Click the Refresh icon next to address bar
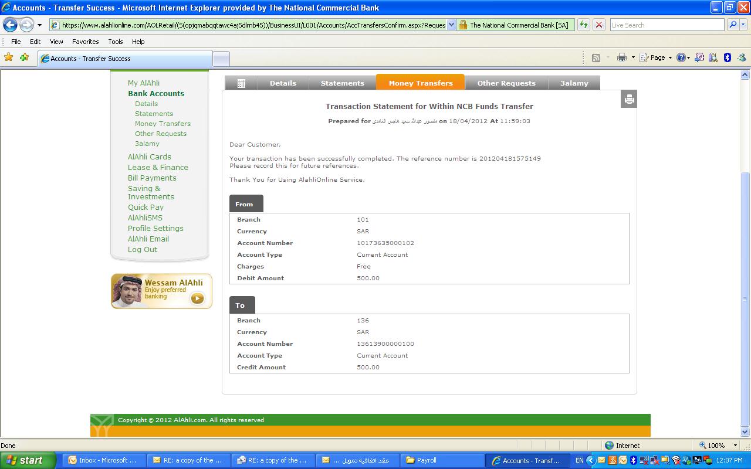 click(x=583, y=25)
